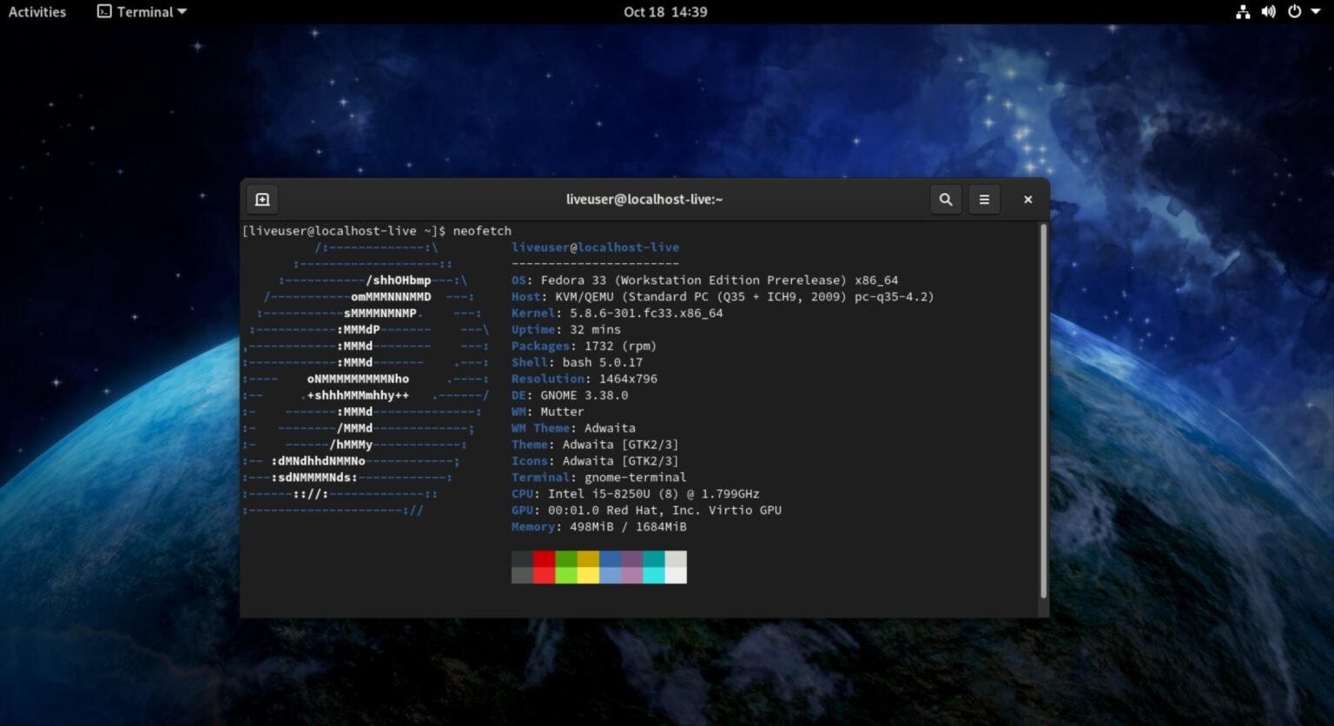Click the window title liveuser@localhost-live:~
Image resolution: width=1334 pixels, height=726 pixels.
644,200
